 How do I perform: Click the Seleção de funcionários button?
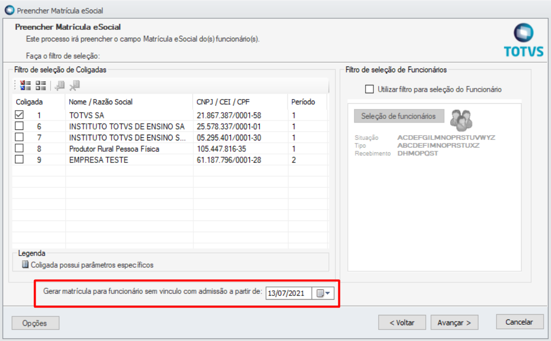click(x=399, y=116)
